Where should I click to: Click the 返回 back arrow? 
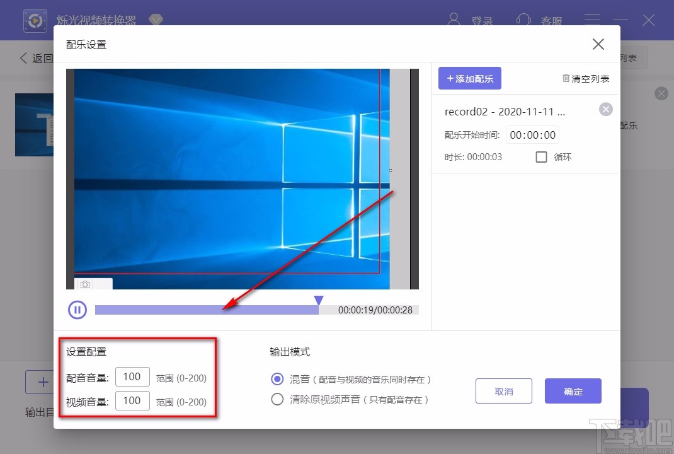click(23, 57)
